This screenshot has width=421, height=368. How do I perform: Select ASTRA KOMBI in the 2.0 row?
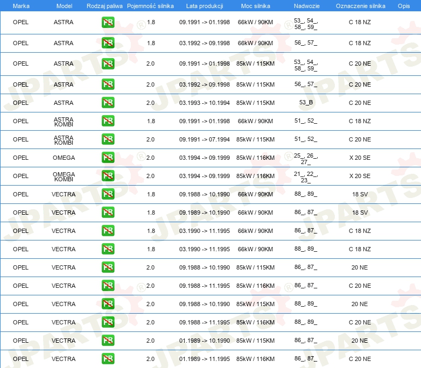(x=64, y=140)
